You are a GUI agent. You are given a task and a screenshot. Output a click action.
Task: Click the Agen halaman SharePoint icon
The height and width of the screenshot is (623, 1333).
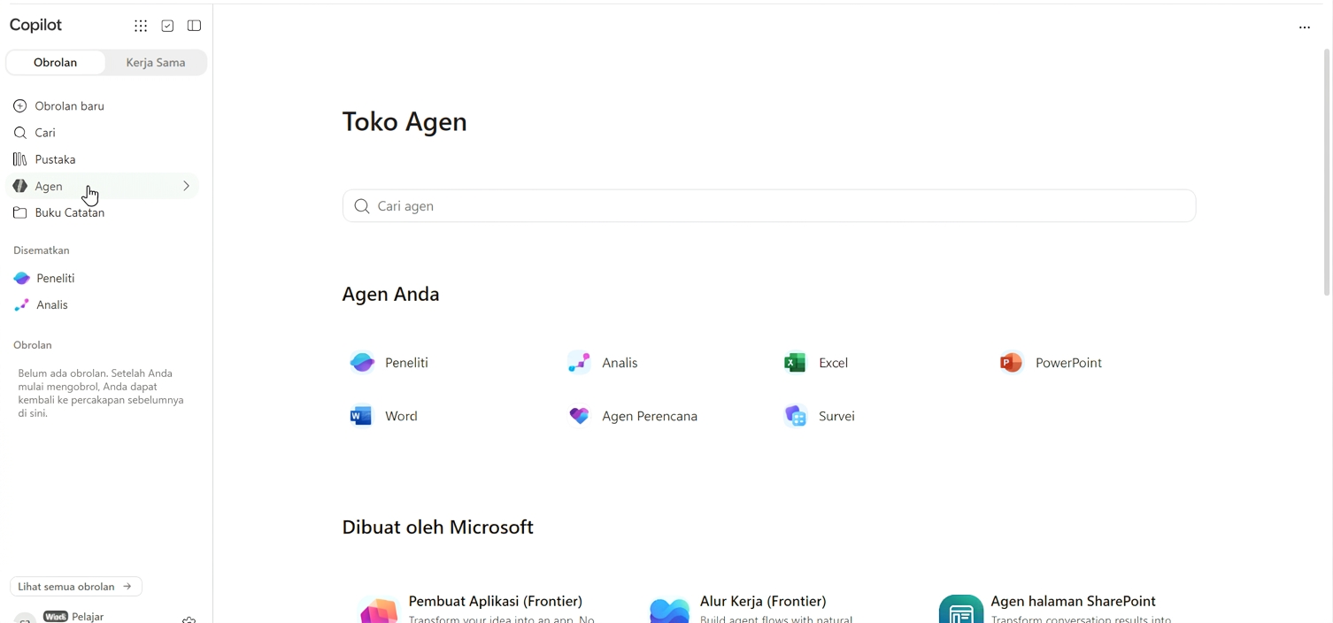pos(961,609)
